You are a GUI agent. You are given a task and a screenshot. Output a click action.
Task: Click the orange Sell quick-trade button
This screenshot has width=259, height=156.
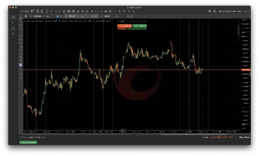click(x=125, y=26)
